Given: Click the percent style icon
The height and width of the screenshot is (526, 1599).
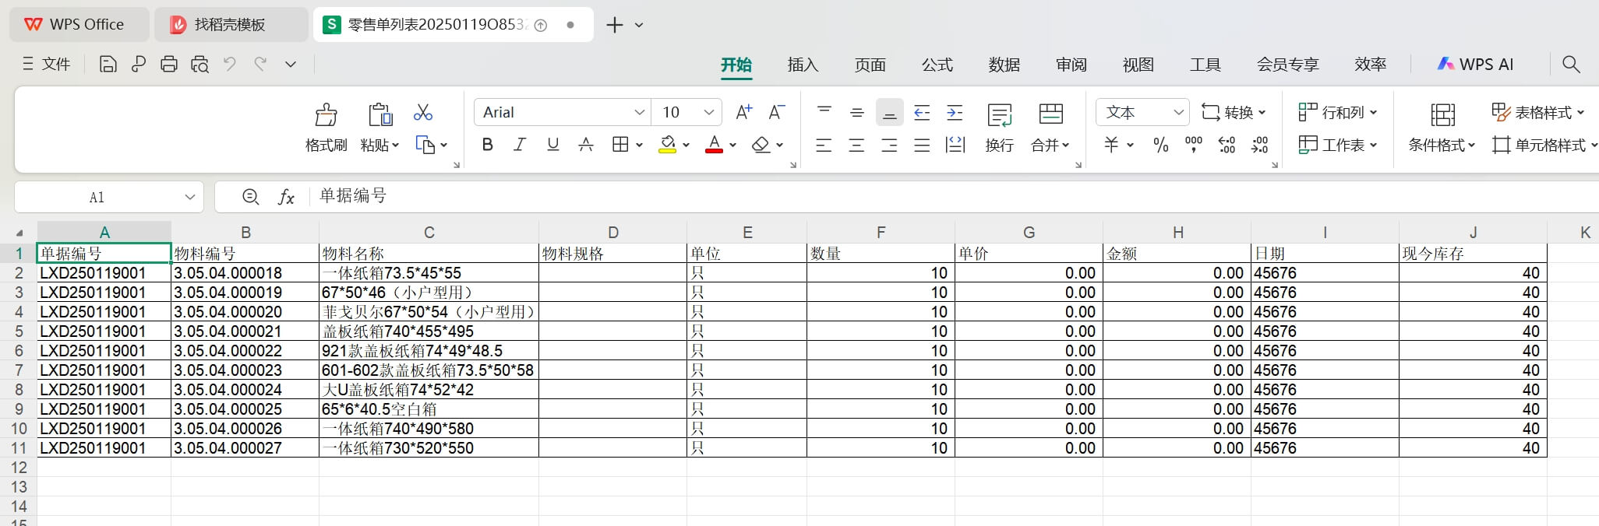Looking at the screenshot, I should (x=1160, y=145).
